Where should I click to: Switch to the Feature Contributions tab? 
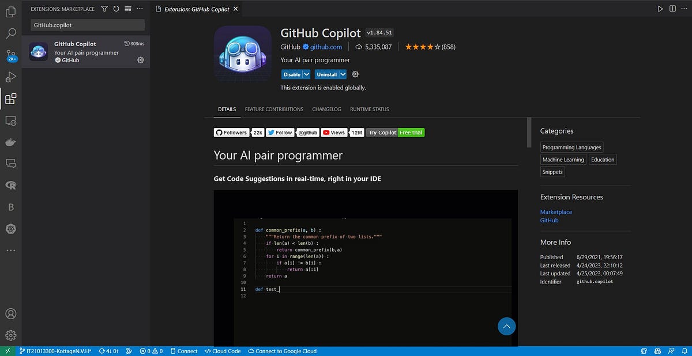[274, 109]
